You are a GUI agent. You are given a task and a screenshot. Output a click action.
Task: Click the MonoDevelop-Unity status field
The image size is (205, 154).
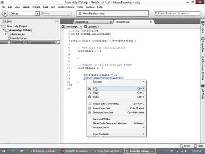(x=112, y=13)
